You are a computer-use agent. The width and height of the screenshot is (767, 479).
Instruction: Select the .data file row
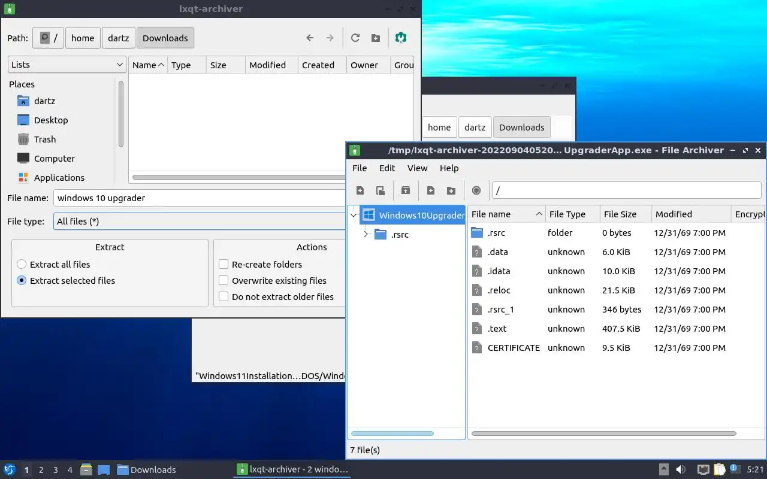point(617,252)
